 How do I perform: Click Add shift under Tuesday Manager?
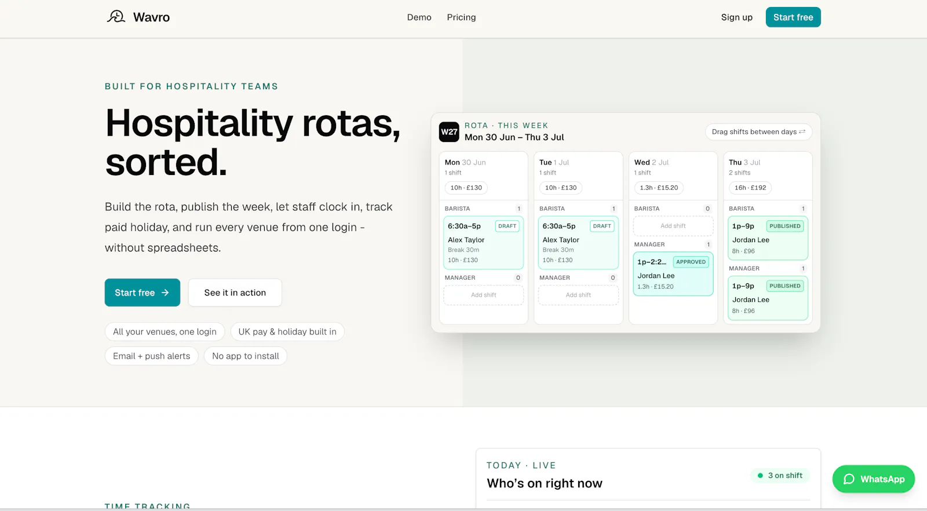(x=578, y=295)
